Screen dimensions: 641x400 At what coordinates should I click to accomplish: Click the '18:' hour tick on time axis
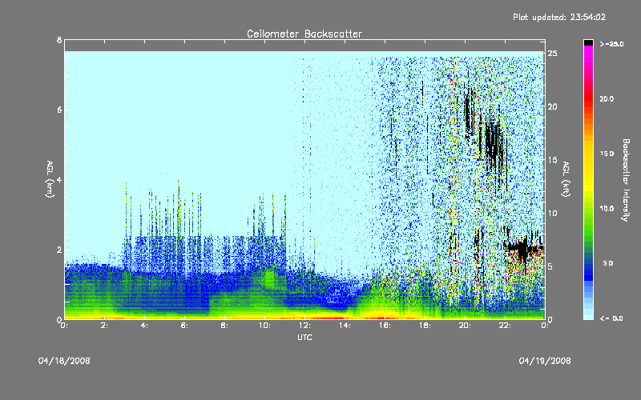coord(425,326)
